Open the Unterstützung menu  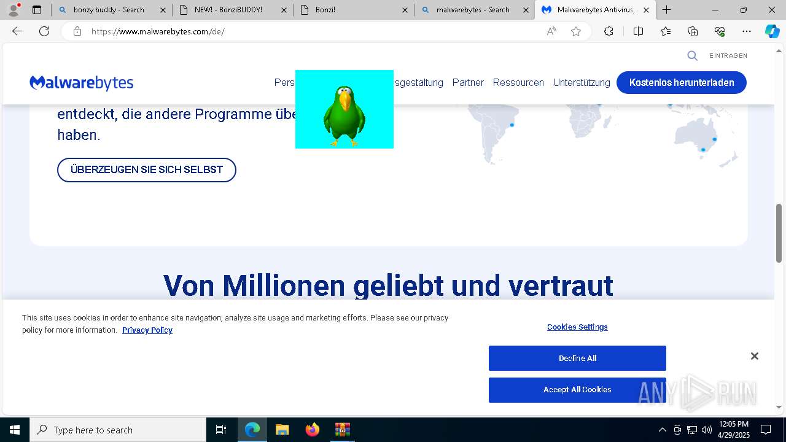pyautogui.click(x=582, y=82)
